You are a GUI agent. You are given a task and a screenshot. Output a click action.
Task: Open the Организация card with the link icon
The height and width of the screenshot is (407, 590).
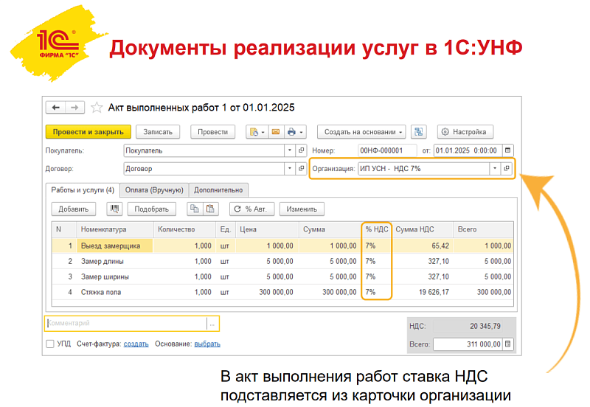[507, 169]
